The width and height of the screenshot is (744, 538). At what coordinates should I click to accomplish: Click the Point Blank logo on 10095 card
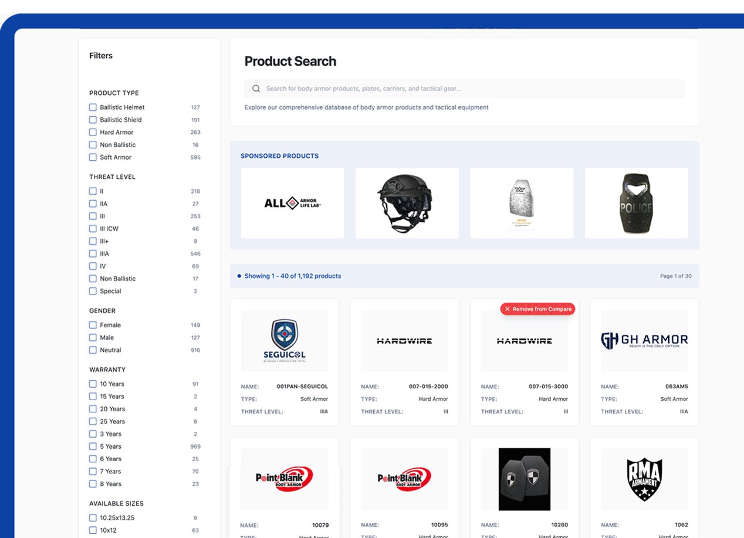pyautogui.click(x=404, y=479)
